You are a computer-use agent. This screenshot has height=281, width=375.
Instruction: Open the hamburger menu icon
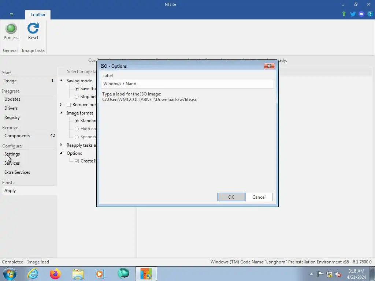[11, 15]
